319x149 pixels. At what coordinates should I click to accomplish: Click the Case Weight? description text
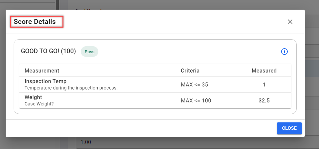tap(39, 104)
